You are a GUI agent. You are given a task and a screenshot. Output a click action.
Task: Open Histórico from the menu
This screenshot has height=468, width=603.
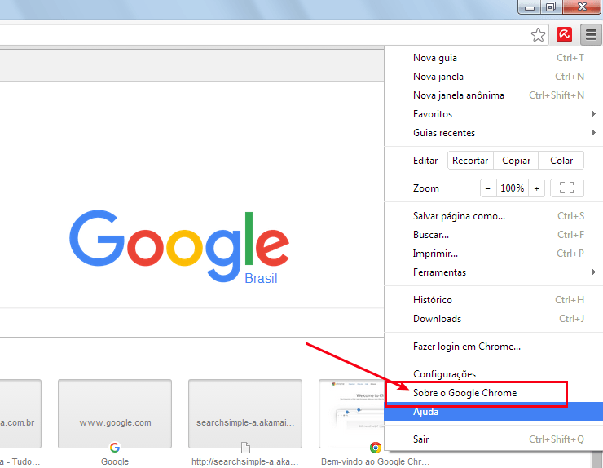click(493, 300)
